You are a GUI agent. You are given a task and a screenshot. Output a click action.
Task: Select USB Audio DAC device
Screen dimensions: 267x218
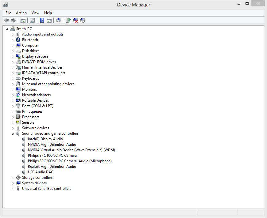(41, 172)
